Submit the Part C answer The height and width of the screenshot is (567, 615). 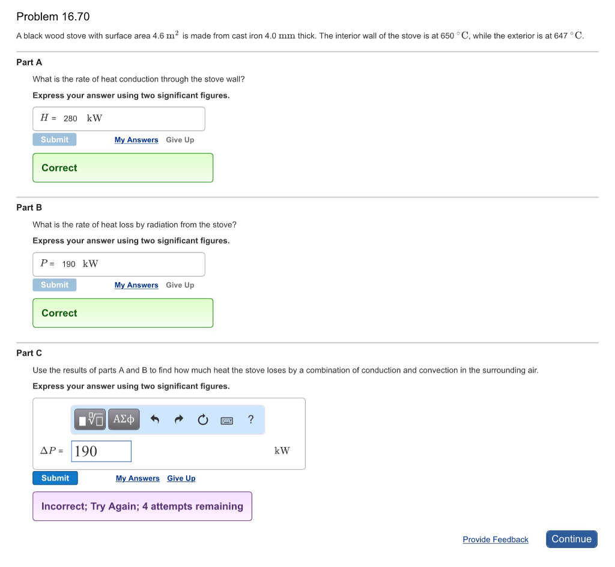[x=55, y=478]
